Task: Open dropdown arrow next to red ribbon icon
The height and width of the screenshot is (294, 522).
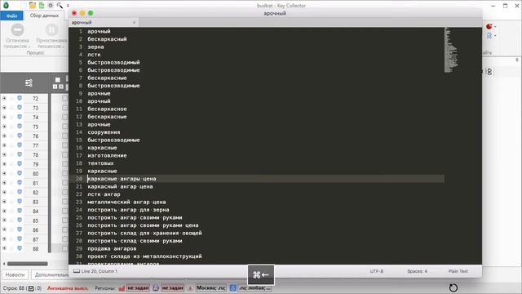Action: 495,27
